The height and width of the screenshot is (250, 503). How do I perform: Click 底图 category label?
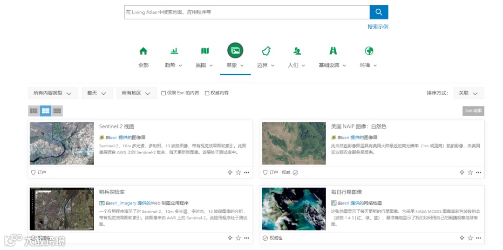[x=201, y=65]
